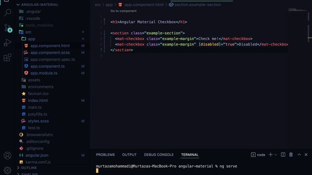This screenshot has height=175, width=312.
Task: Click section.example-section in the breadcrumb
Action: 197,4
